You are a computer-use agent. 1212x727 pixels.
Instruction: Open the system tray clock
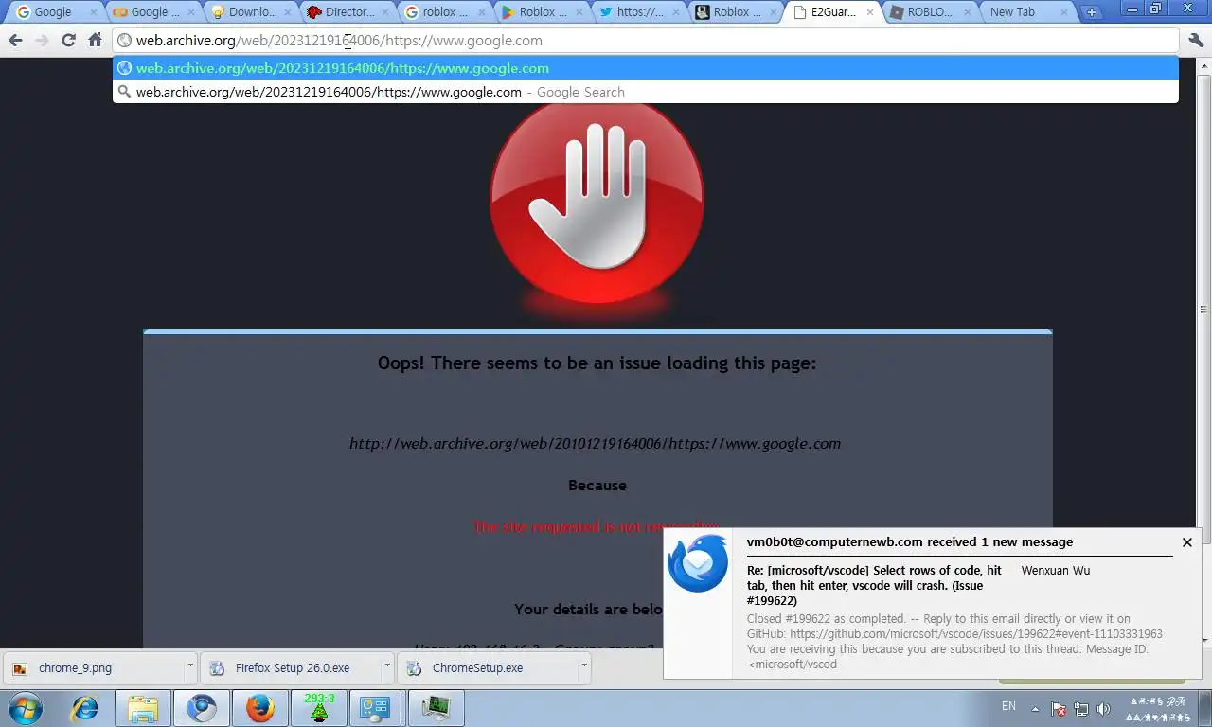click(1157, 709)
